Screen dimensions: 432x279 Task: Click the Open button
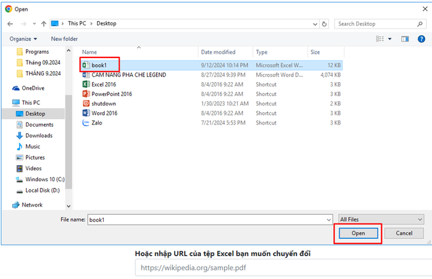click(358, 233)
